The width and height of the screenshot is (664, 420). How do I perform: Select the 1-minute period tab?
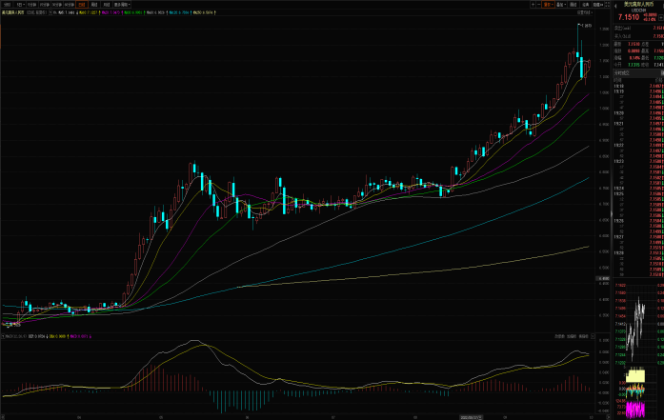tap(32, 5)
